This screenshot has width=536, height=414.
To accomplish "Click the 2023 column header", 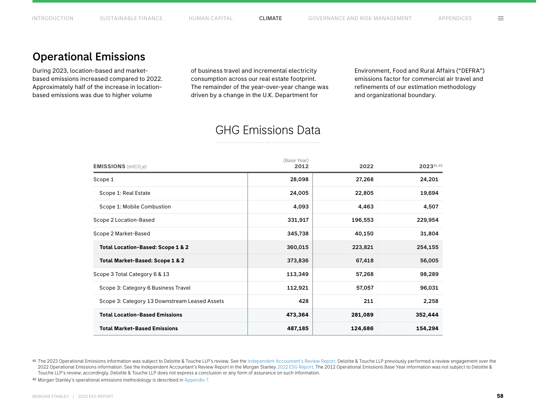I will tap(426, 167).
